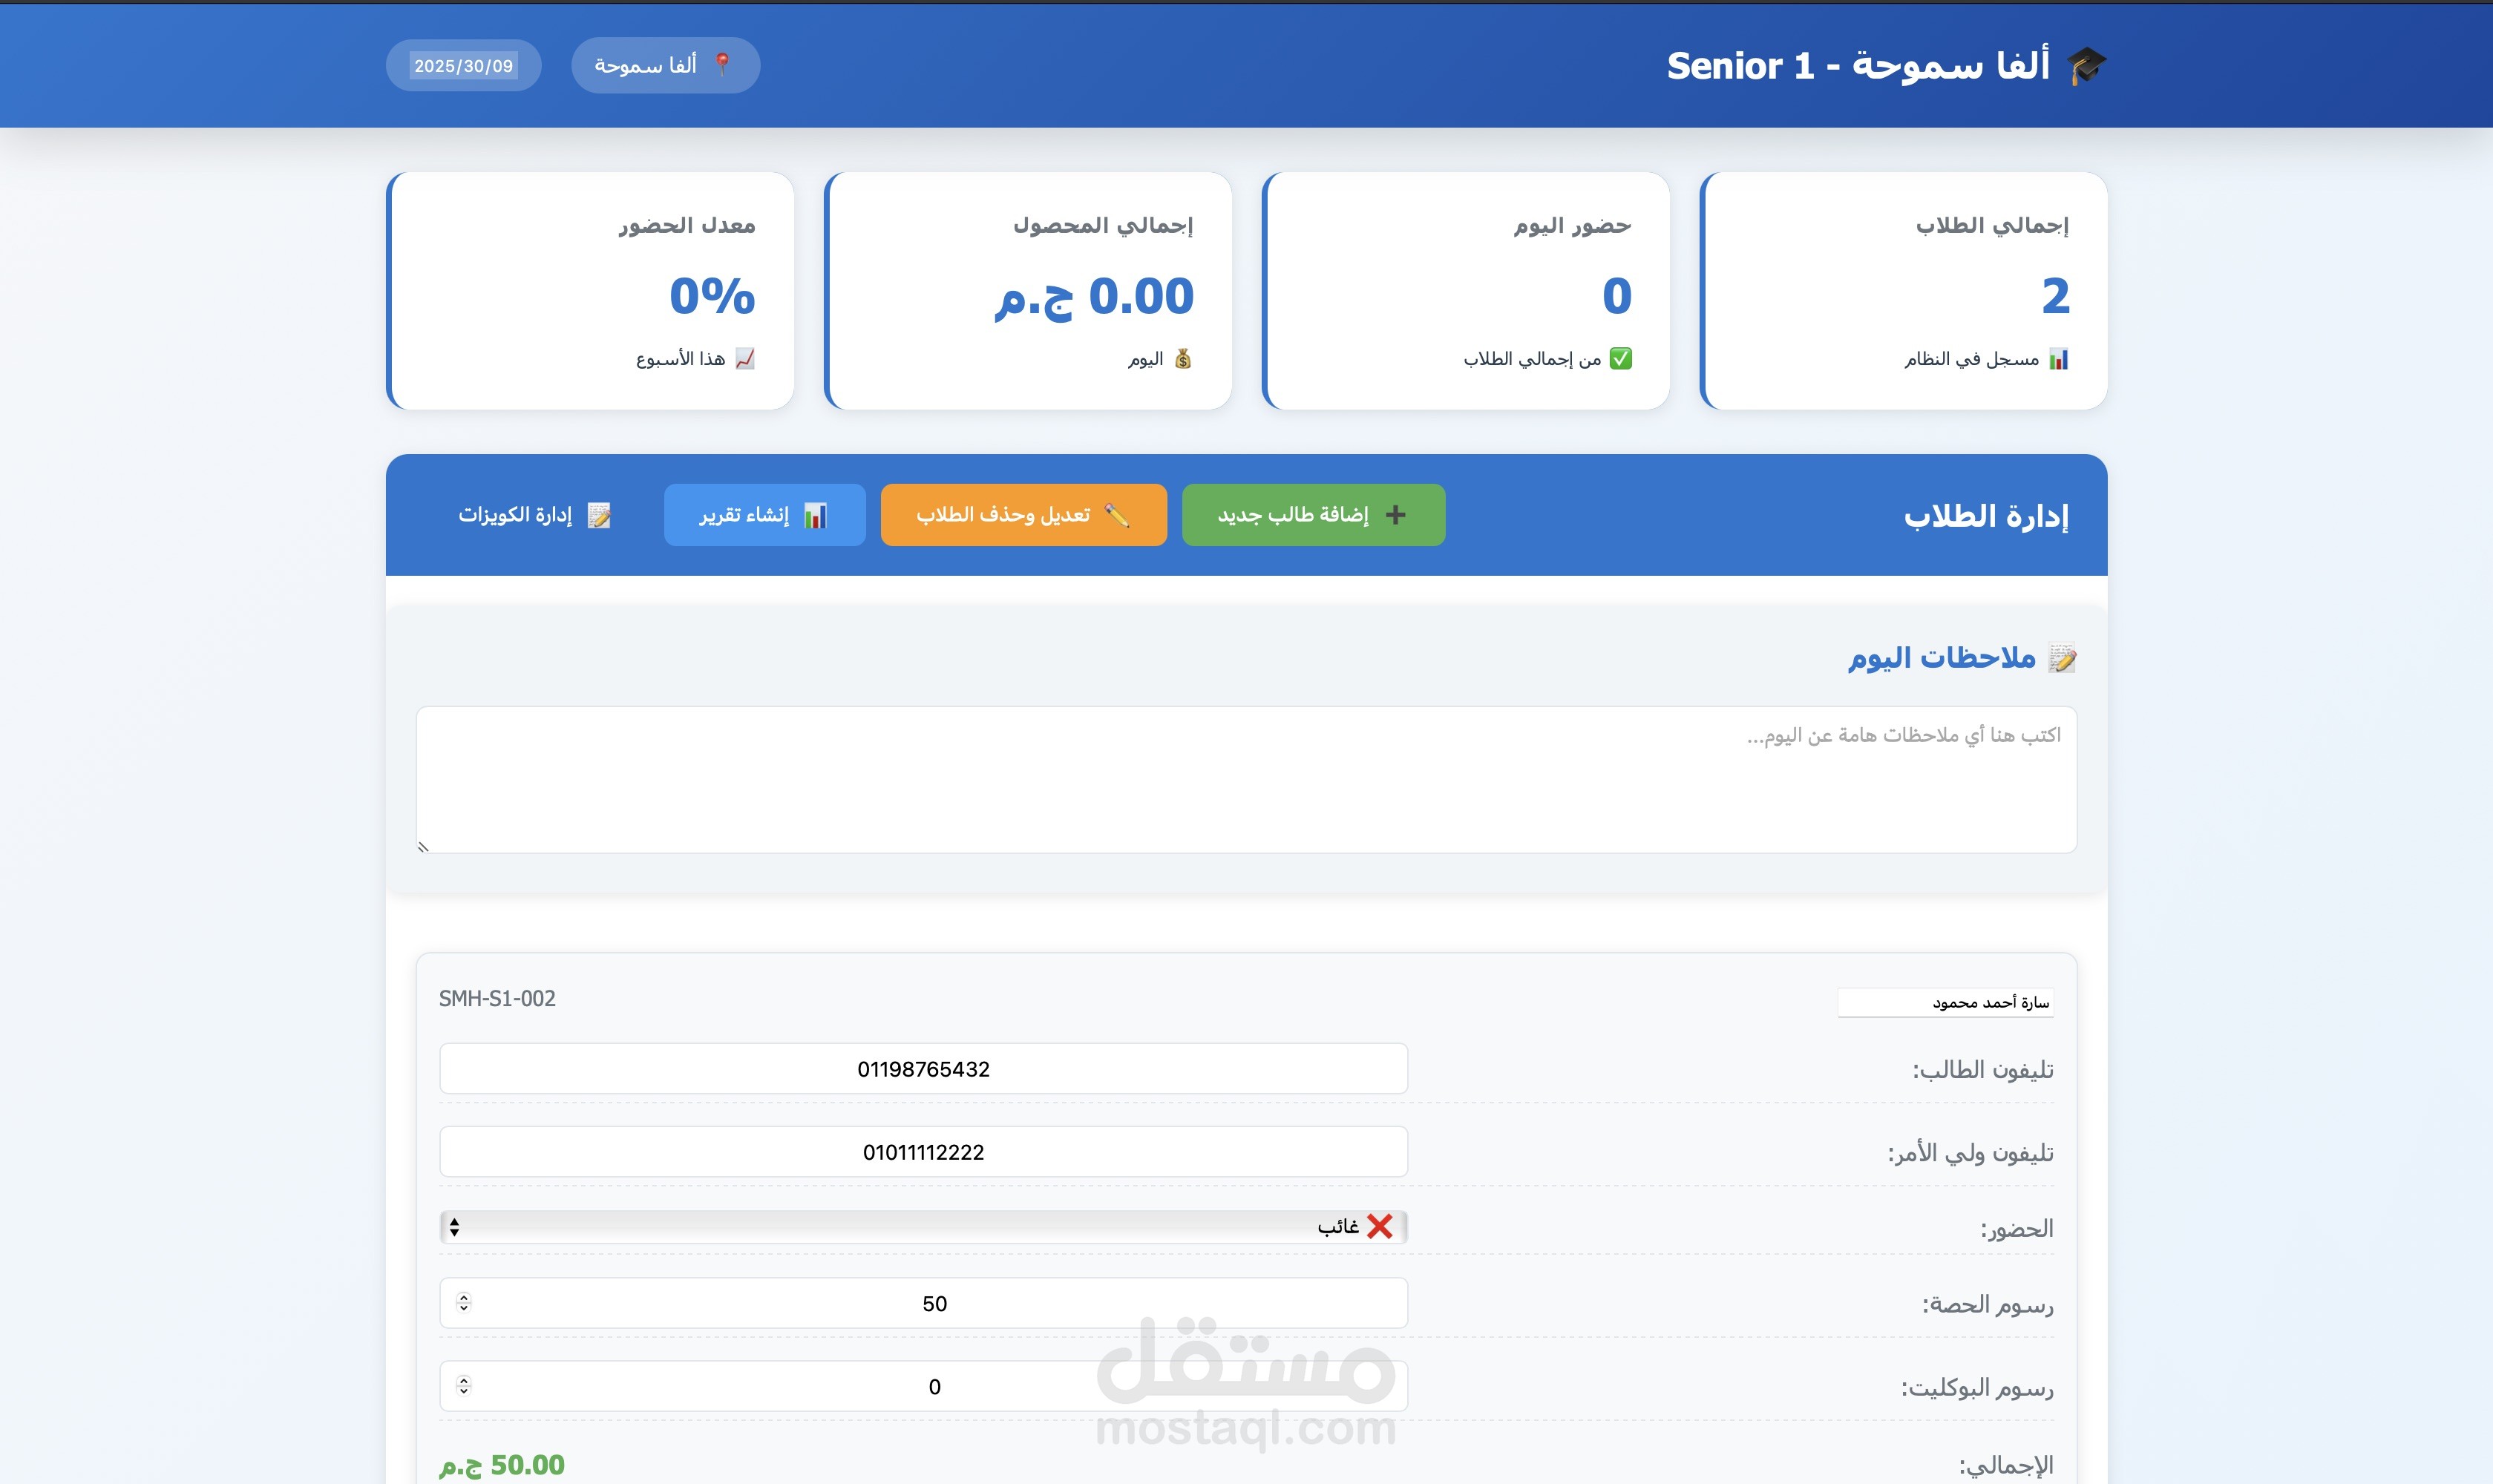Click the pencil icon on edit button

1116,514
